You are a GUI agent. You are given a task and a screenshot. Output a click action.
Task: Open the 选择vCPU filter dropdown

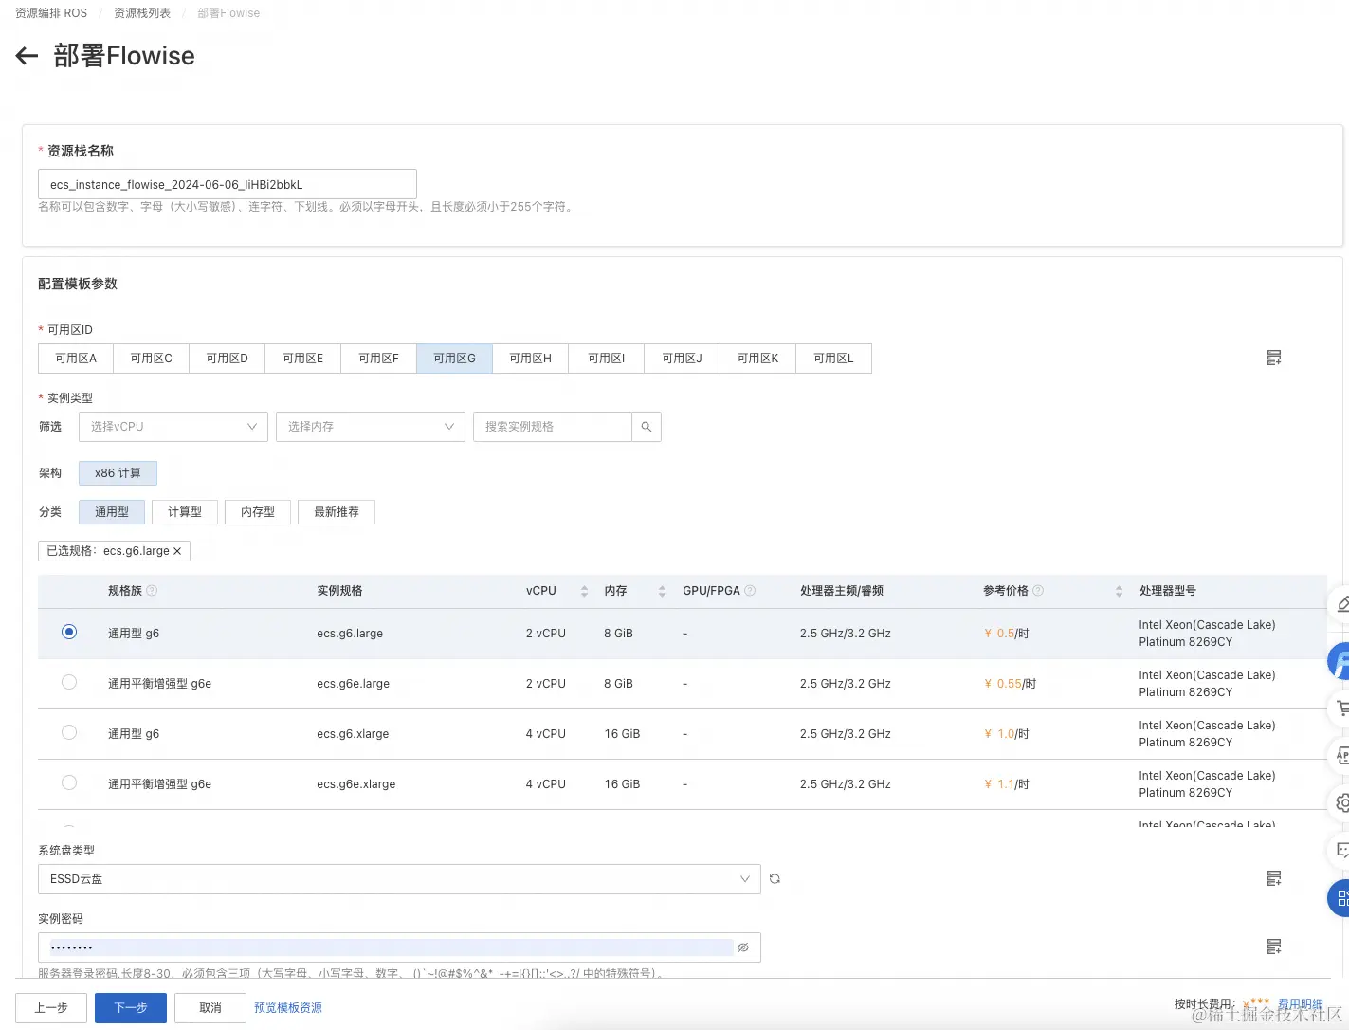(173, 427)
